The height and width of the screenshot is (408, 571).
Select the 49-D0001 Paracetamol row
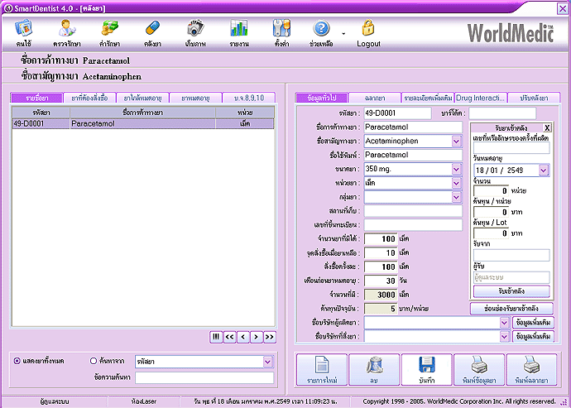(143, 124)
